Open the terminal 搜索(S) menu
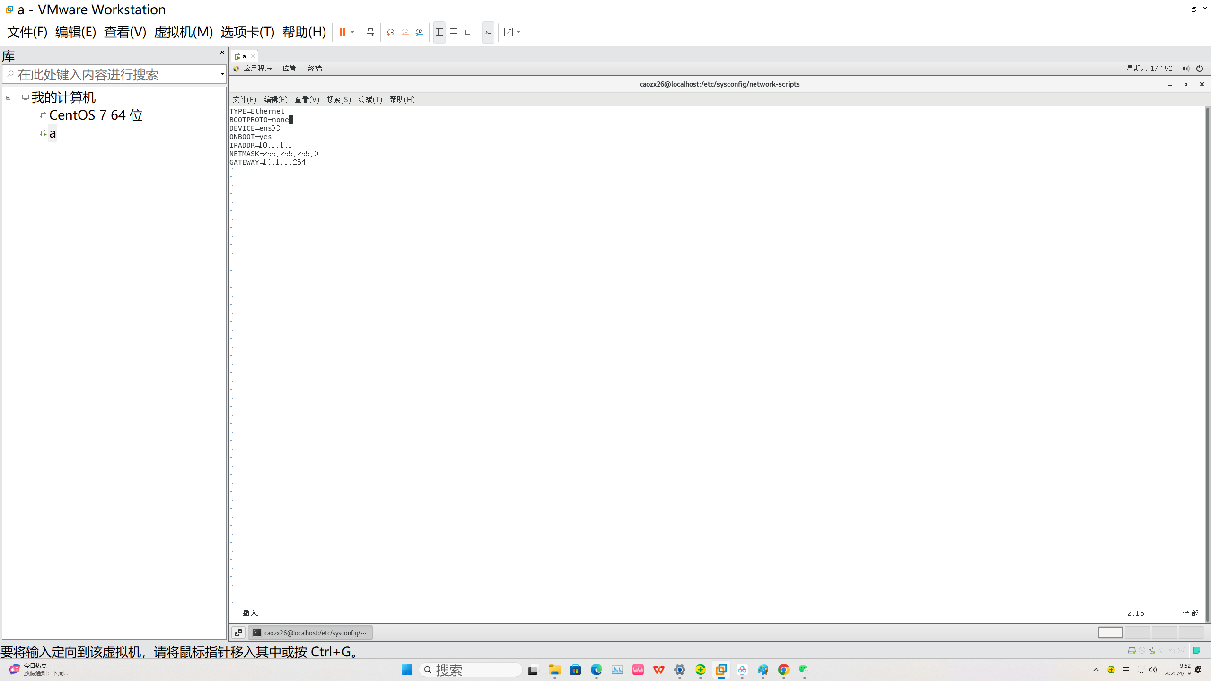1211x681 pixels. (x=338, y=99)
